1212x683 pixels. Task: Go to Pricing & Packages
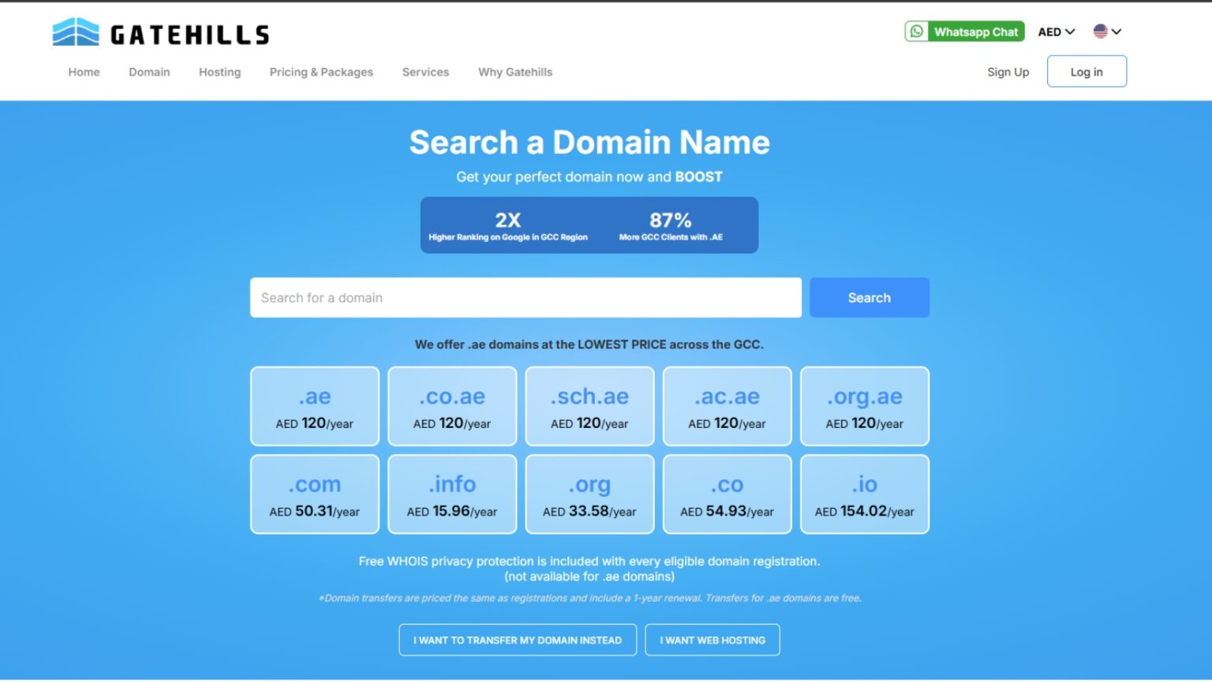tap(321, 72)
